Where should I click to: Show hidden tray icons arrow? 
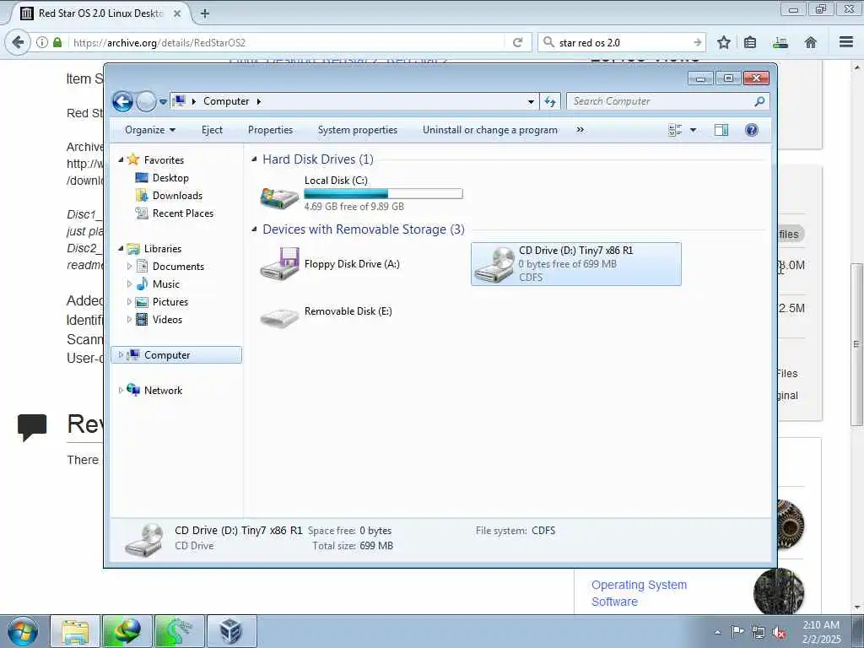tap(717, 632)
